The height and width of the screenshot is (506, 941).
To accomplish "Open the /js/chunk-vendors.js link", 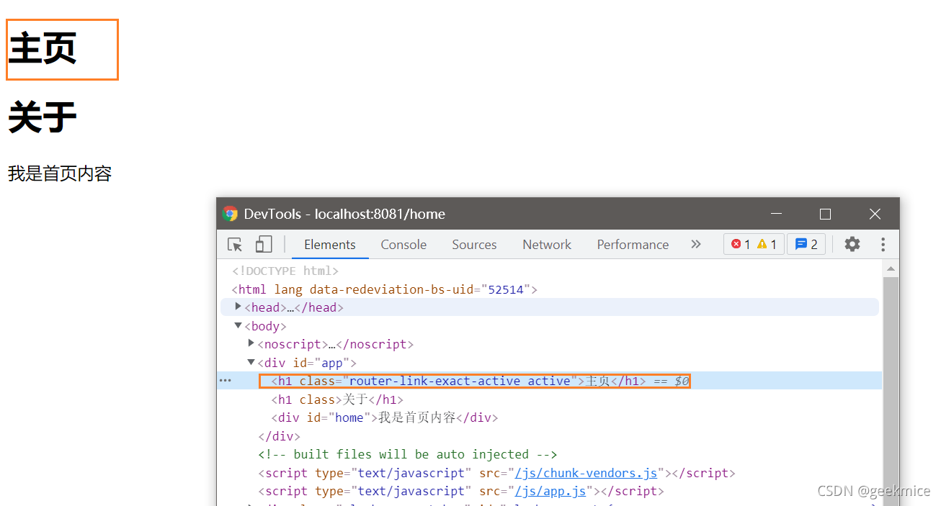I will click(x=586, y=473).
